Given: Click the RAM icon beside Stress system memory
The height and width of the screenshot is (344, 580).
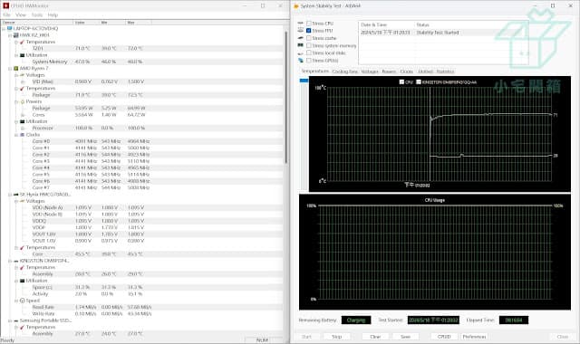Looking at the screenshot, I should pos(300,45).
